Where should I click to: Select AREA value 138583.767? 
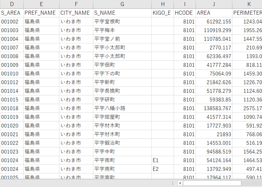214,108
